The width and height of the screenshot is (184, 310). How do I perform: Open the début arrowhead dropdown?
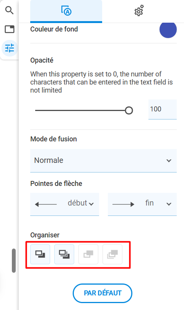point(65,204)
